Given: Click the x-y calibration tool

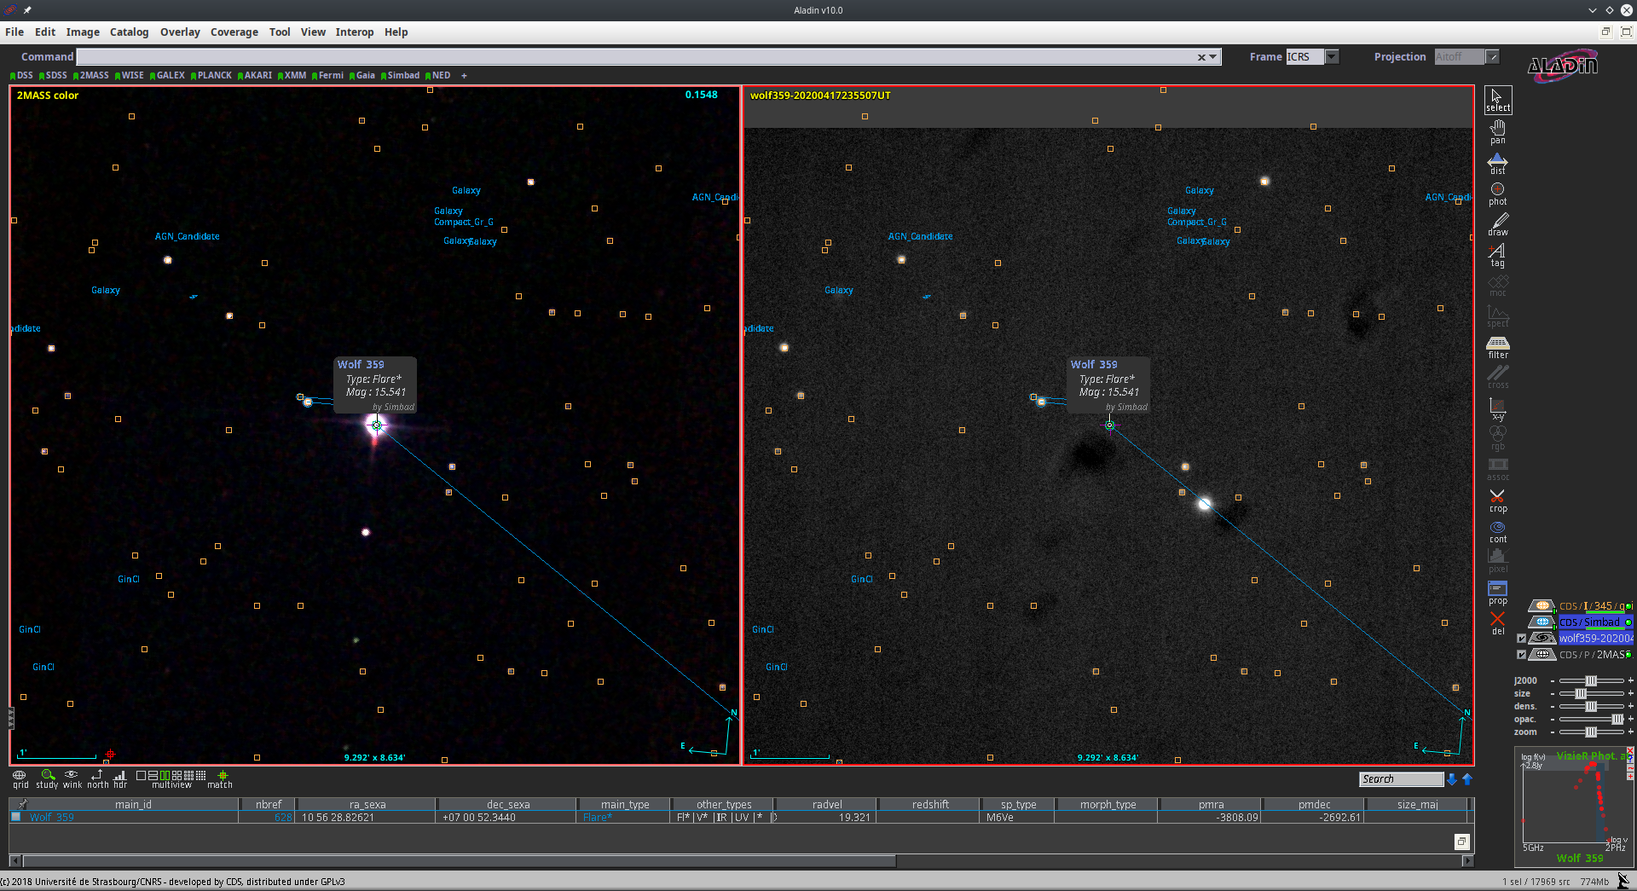Looking at the screenshot, I should click(1497, 409).
